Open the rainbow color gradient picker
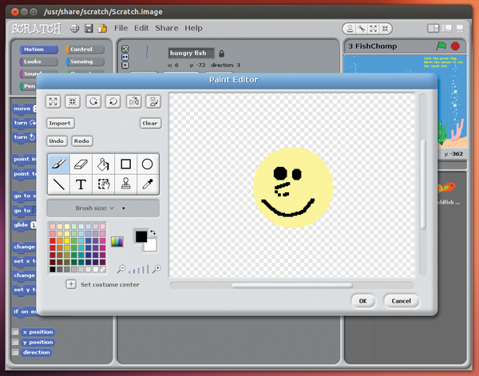Screen dimensions: 479x376 [117, 242]
